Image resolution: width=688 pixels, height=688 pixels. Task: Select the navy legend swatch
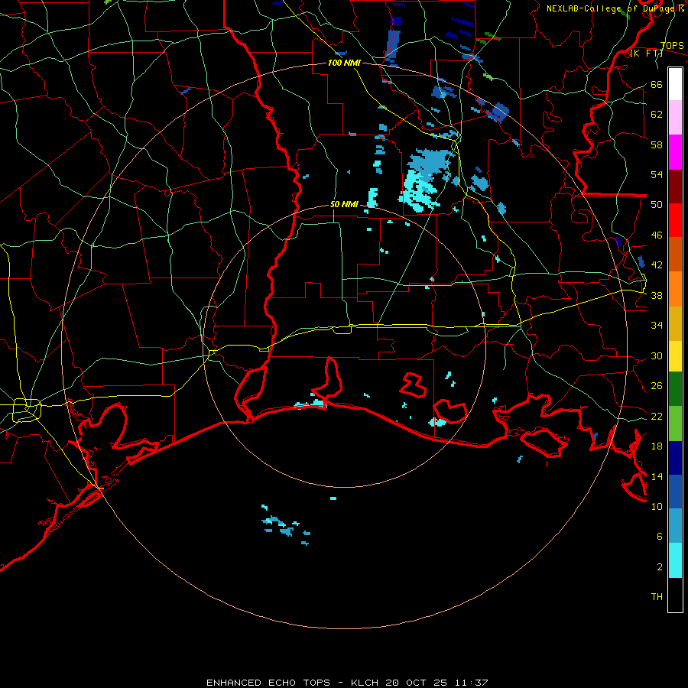[x=675, y=458]
